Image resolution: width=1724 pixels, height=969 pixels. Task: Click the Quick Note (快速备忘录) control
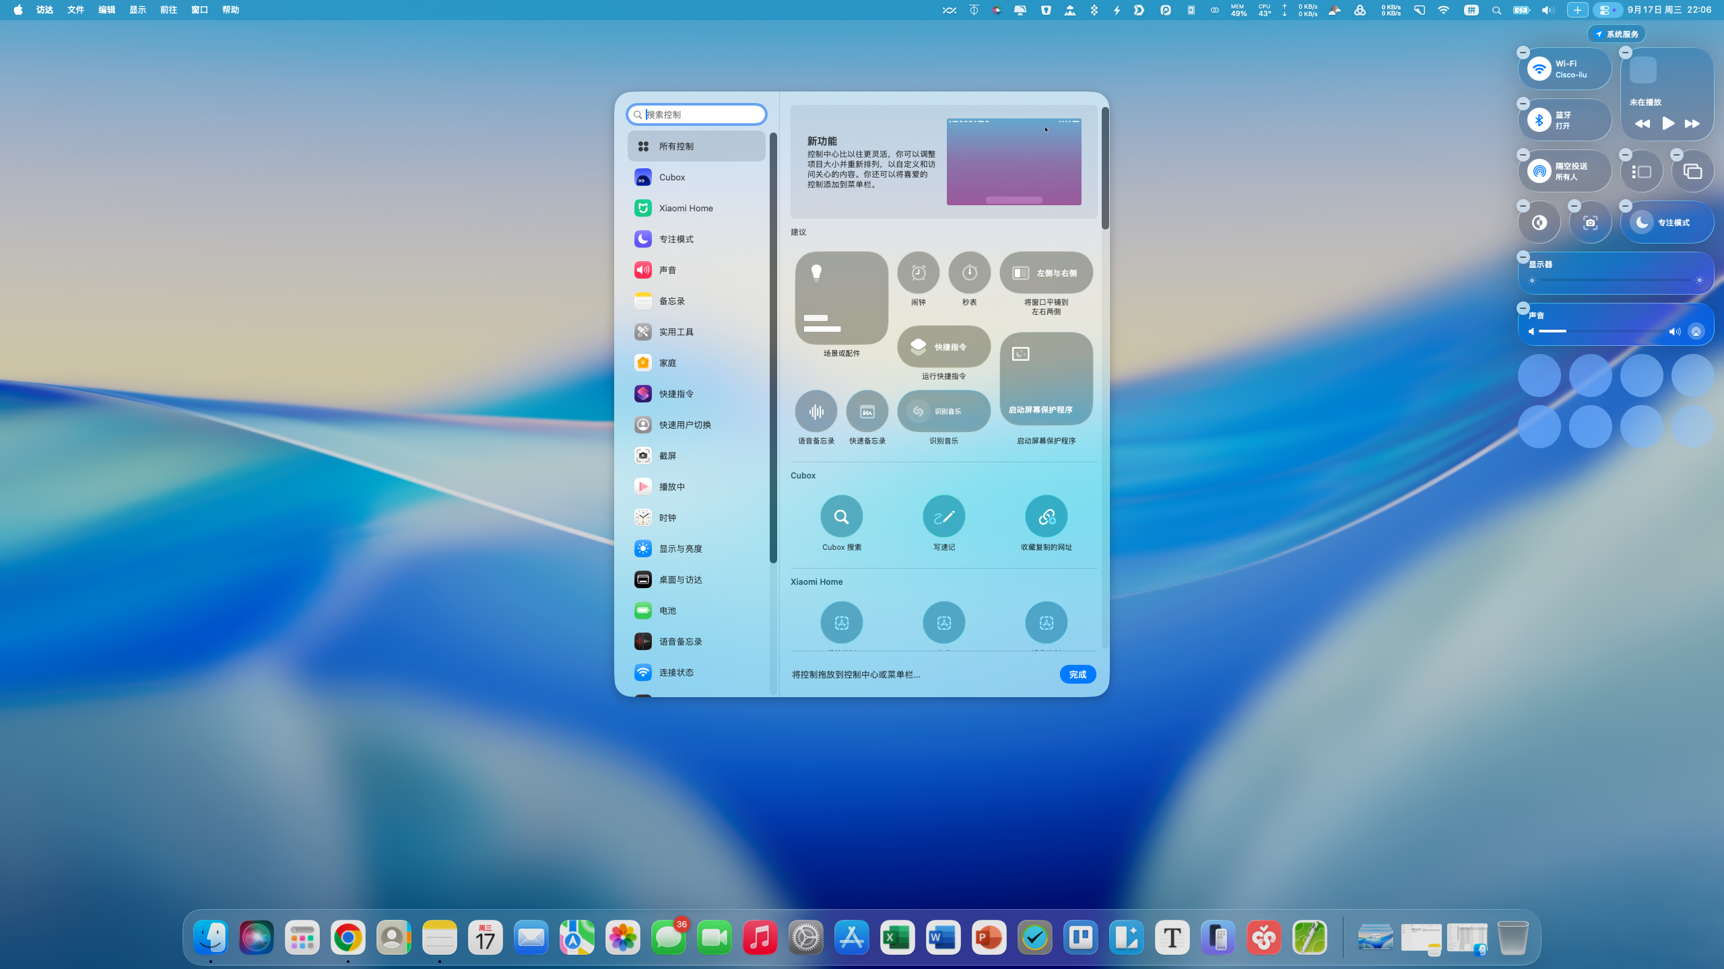(x=867, y=411)
